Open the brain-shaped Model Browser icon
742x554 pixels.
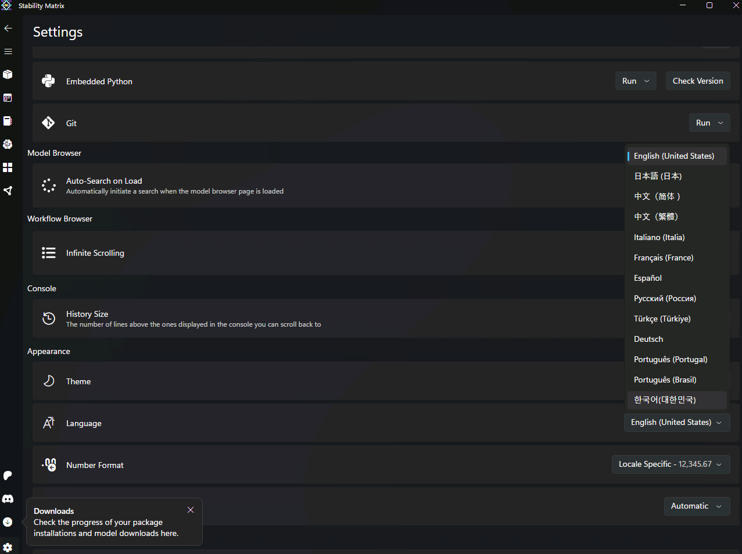pos(8,144)
